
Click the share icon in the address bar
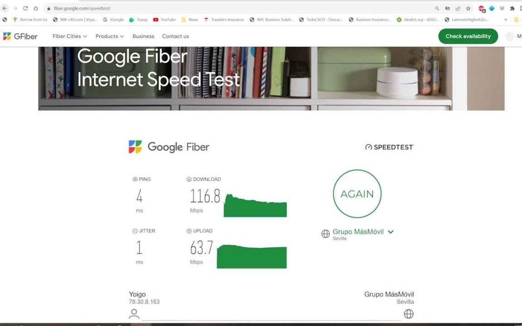point(458,8)
